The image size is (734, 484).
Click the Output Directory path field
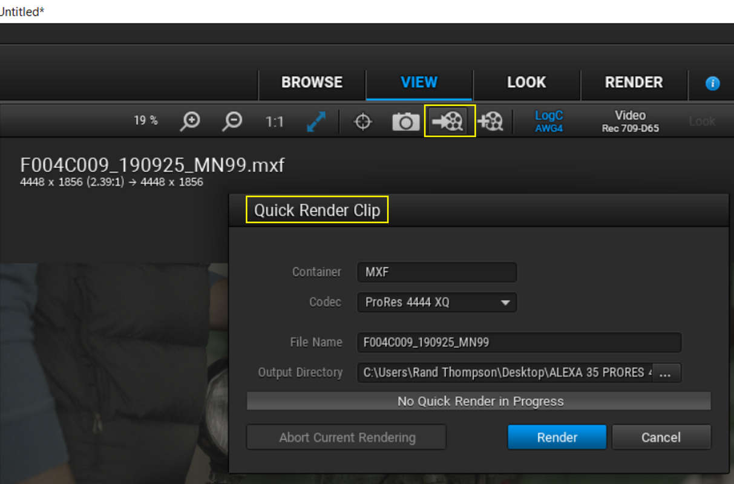pos(506,373)
